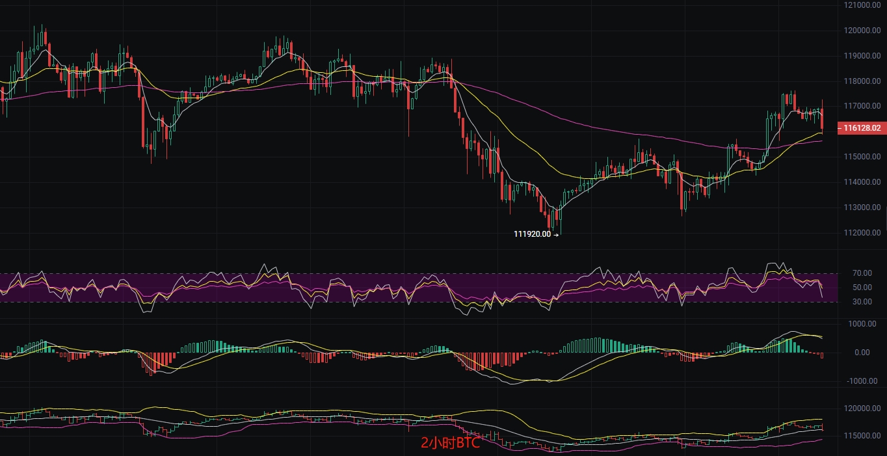Click the MACD -1000.00 axis label
887x456 pixels.
point(864,381)
